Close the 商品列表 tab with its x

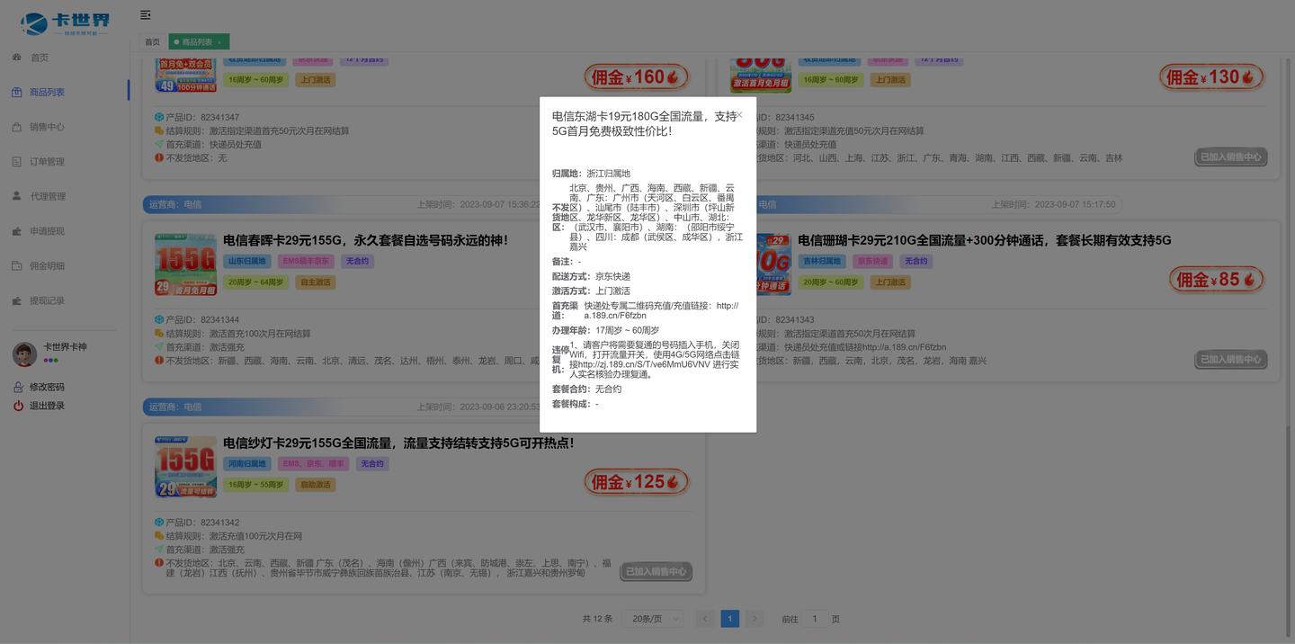219,42
